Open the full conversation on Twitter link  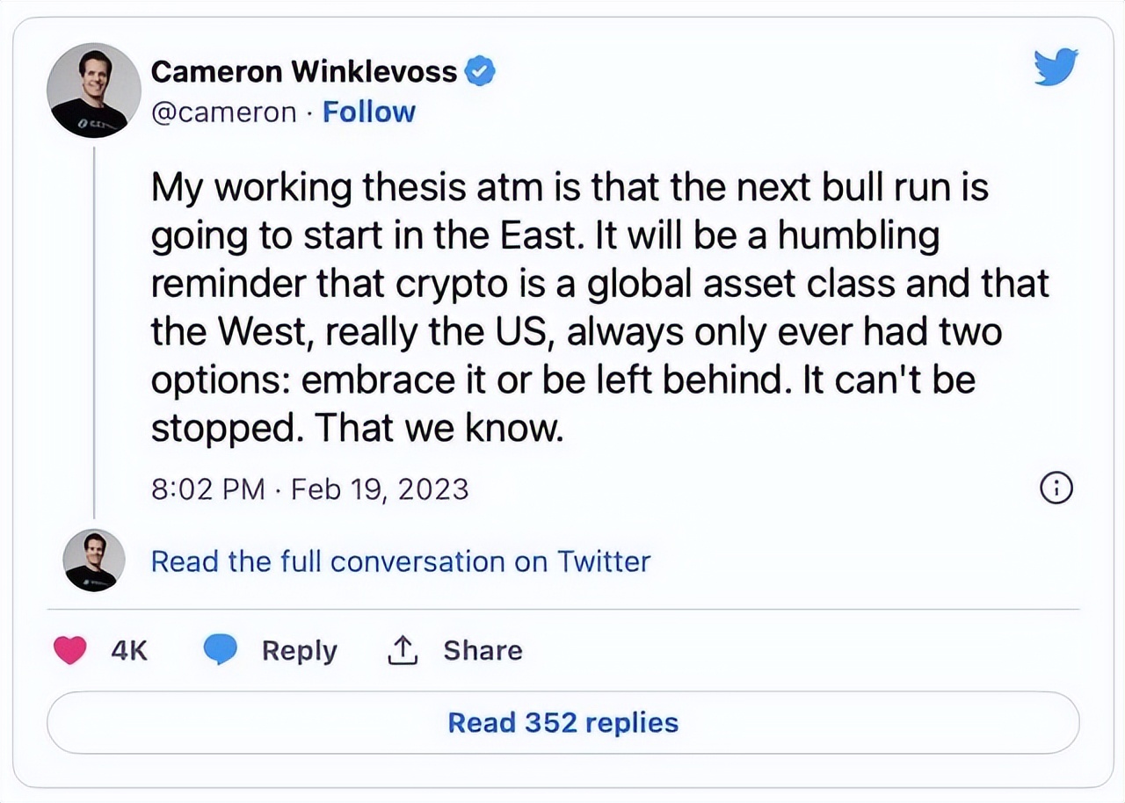401,561
